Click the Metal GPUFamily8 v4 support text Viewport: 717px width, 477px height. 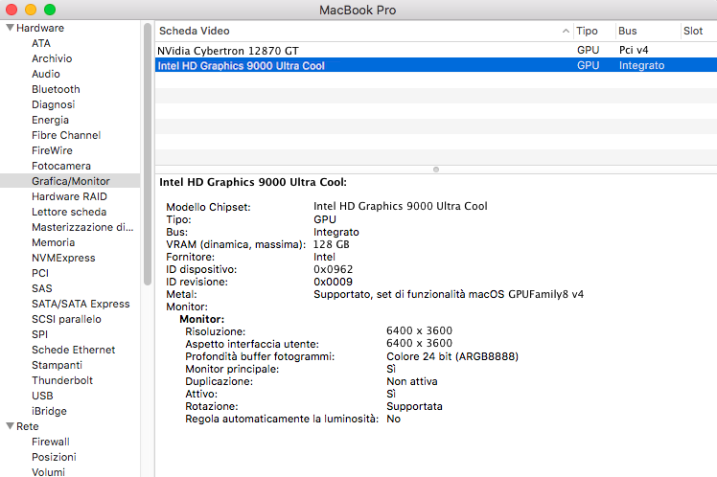(x=449, y=294)
